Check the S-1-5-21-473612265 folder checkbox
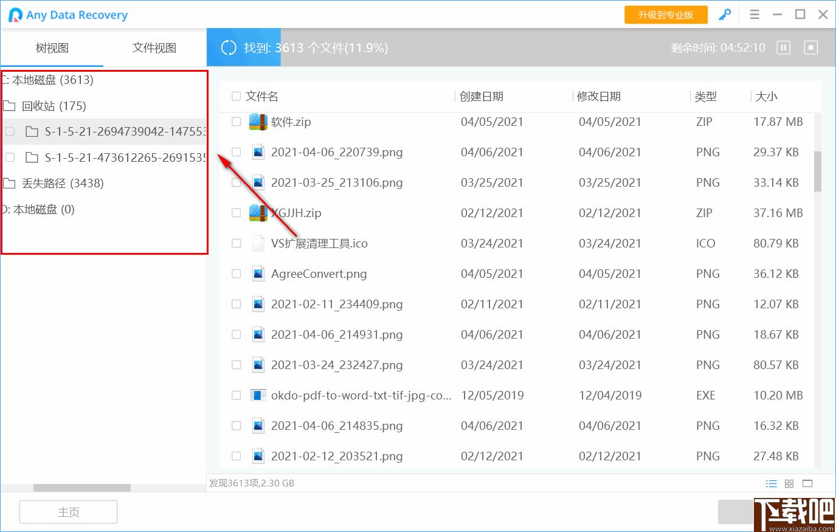 click(10, 157)
